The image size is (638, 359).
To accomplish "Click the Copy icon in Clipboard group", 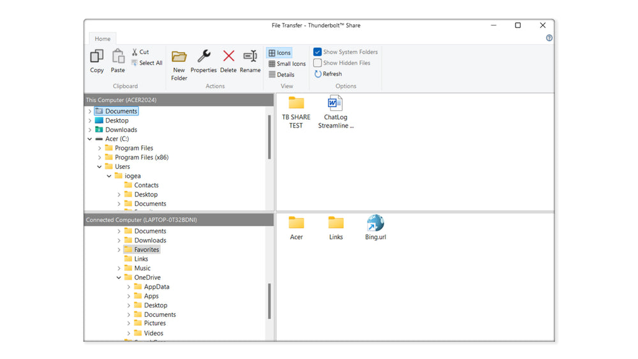I will click(x=97, y=57).
